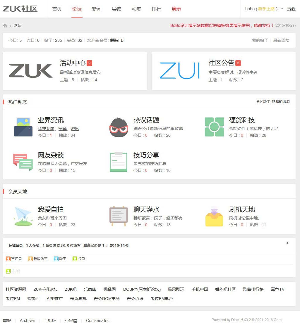Open the 网友杂谈 forum title
The width and height of the screenshot is (300, 329).
pyautogui.click(x=51, y=155)
